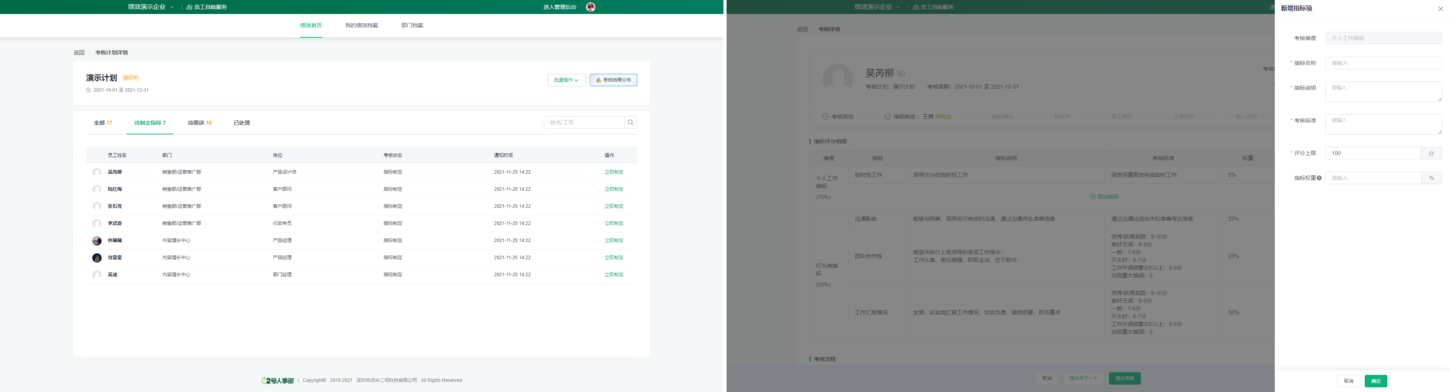The width and height of the screenshot is (1450, 392).
Task: Open the 我的绩效档案 menu item
Action: point(361,25)
